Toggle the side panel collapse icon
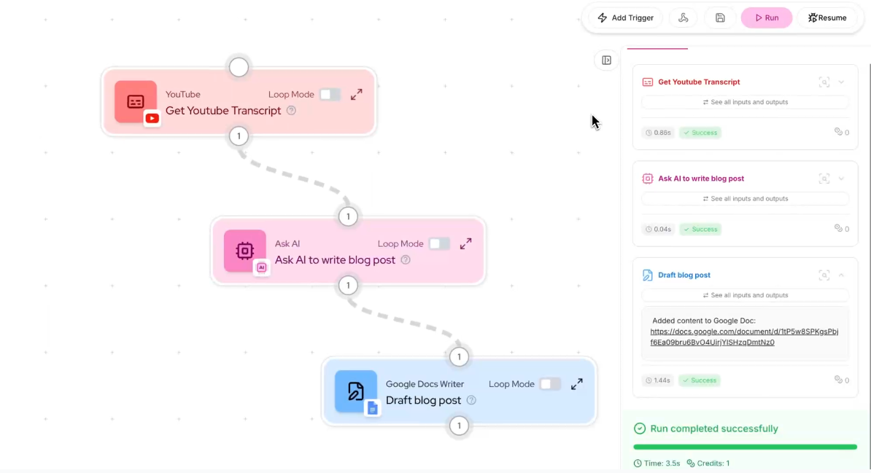 (x=606, y=60)
